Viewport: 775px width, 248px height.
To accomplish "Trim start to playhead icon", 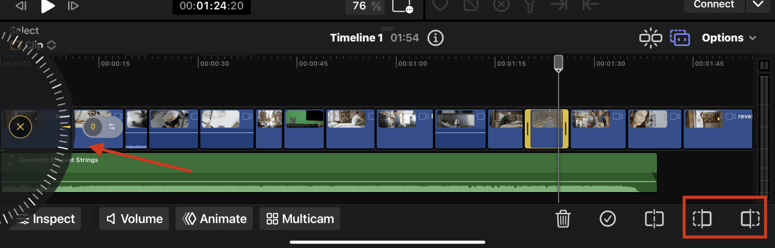I will [x=702, y=219].
